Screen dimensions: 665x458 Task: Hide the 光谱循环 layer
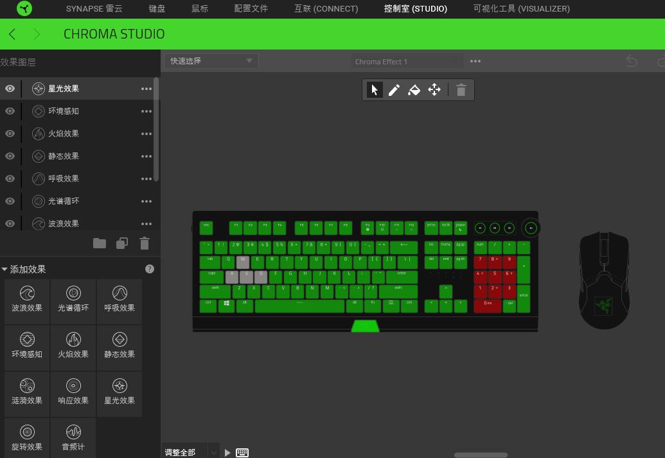(10, 201)
